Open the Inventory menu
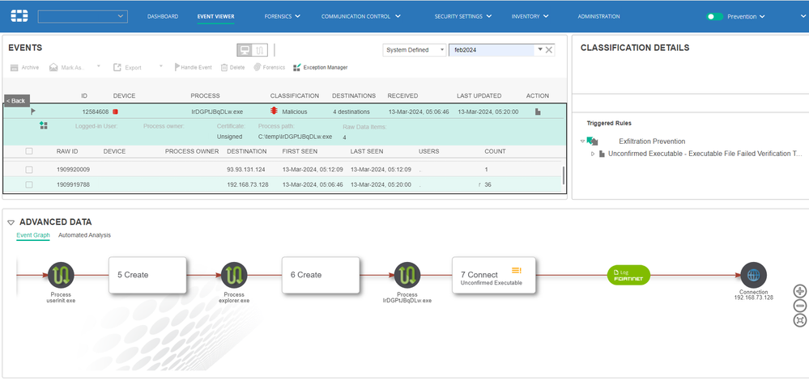 click(x=530, y=16)
